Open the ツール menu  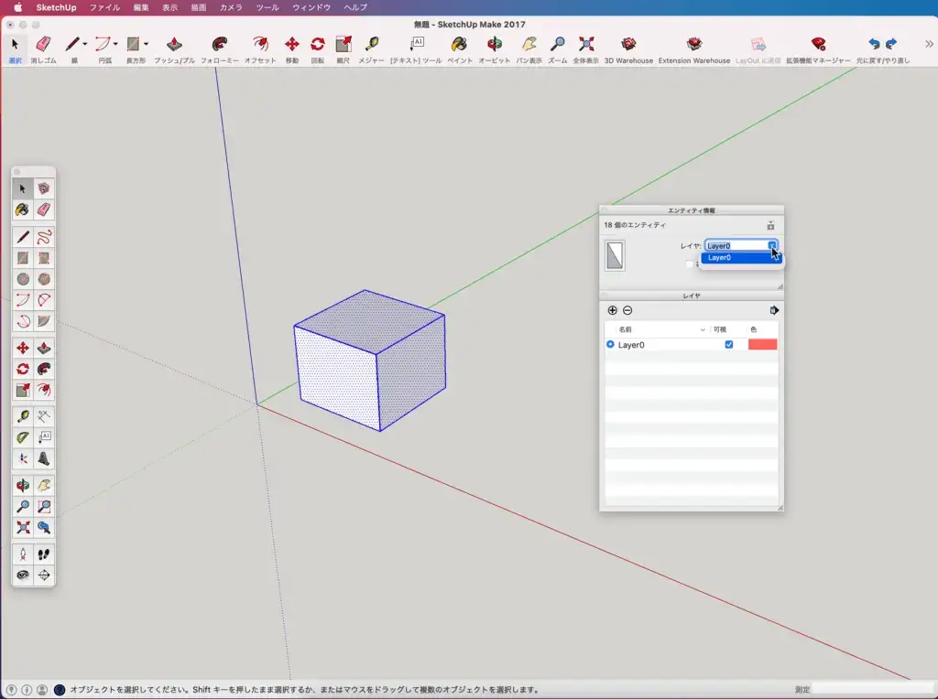point(267,7)
